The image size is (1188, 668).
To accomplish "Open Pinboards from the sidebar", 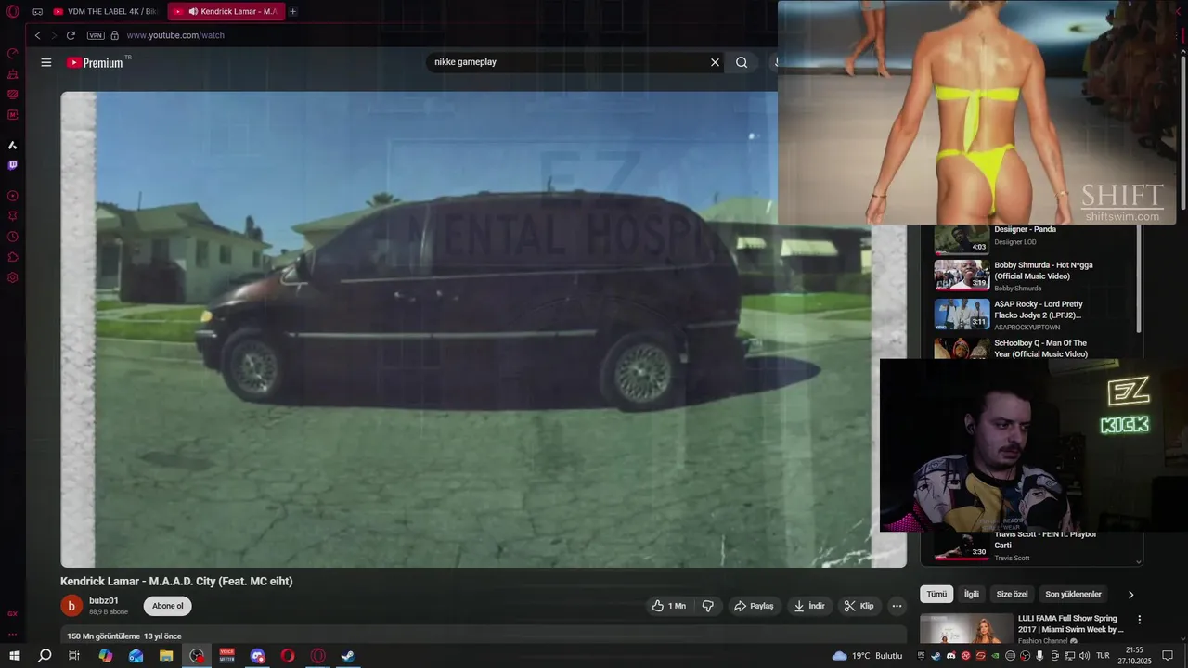I will (13, 216).
